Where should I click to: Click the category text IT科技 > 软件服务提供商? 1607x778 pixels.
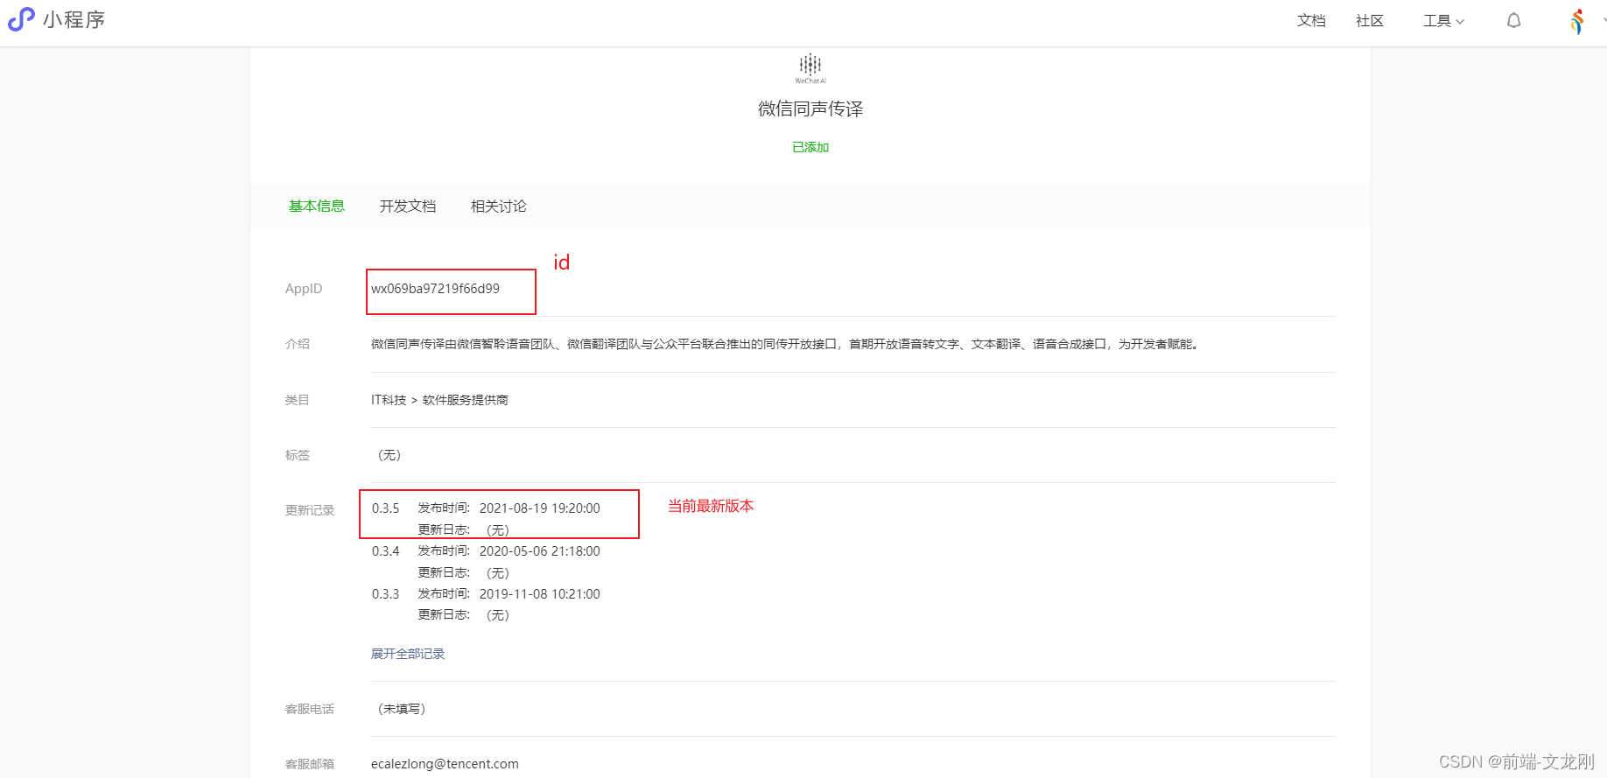click(439, 400)
